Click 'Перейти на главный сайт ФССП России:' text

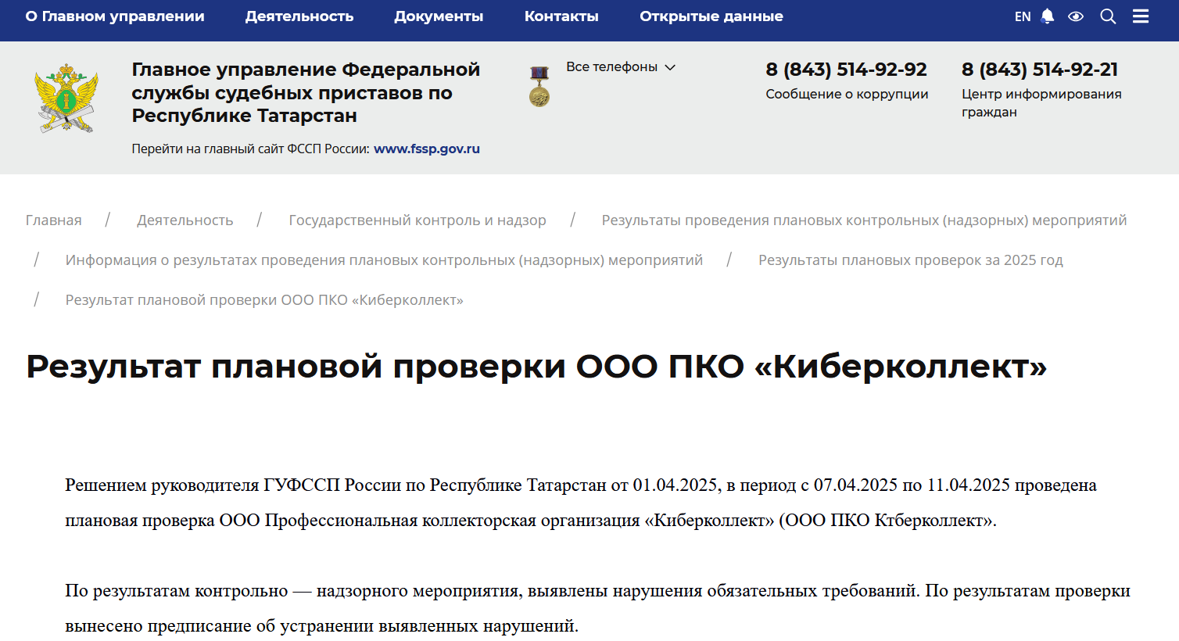(x=250, y=149)
